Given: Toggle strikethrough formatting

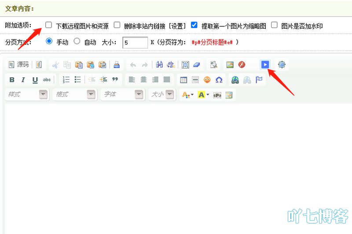Looking at the screenshot, I should click(47, 80).
